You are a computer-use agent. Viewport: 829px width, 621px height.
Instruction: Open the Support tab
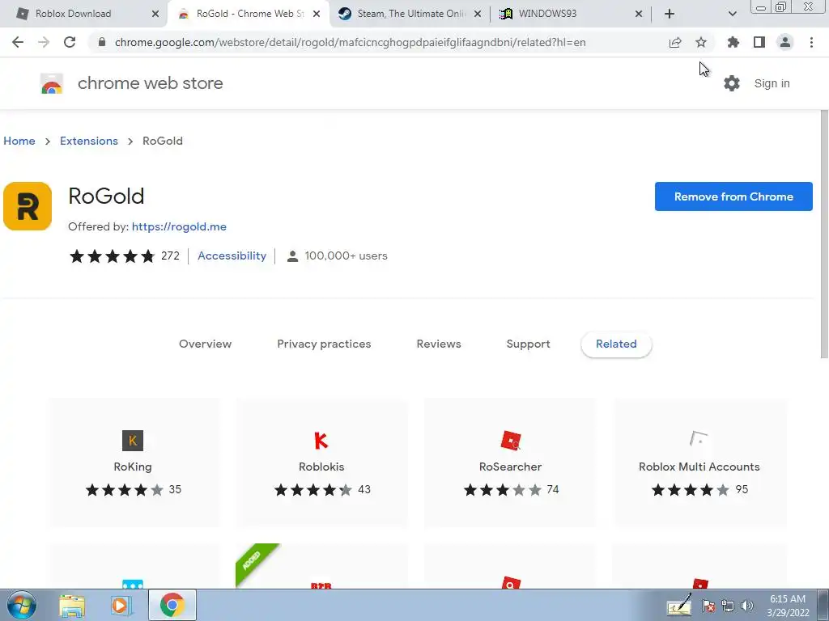[528, 344]
